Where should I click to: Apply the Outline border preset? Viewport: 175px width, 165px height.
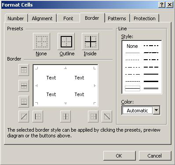(66, 42)
